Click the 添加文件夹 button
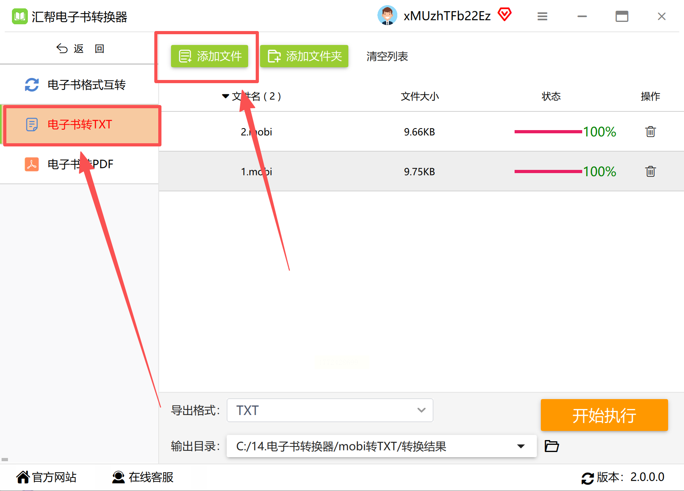Viewport: 684px width, 491px height. [304, 56]
